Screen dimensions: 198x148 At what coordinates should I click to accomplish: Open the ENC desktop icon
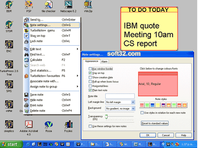pyautogui.click(x=9, y=46)
